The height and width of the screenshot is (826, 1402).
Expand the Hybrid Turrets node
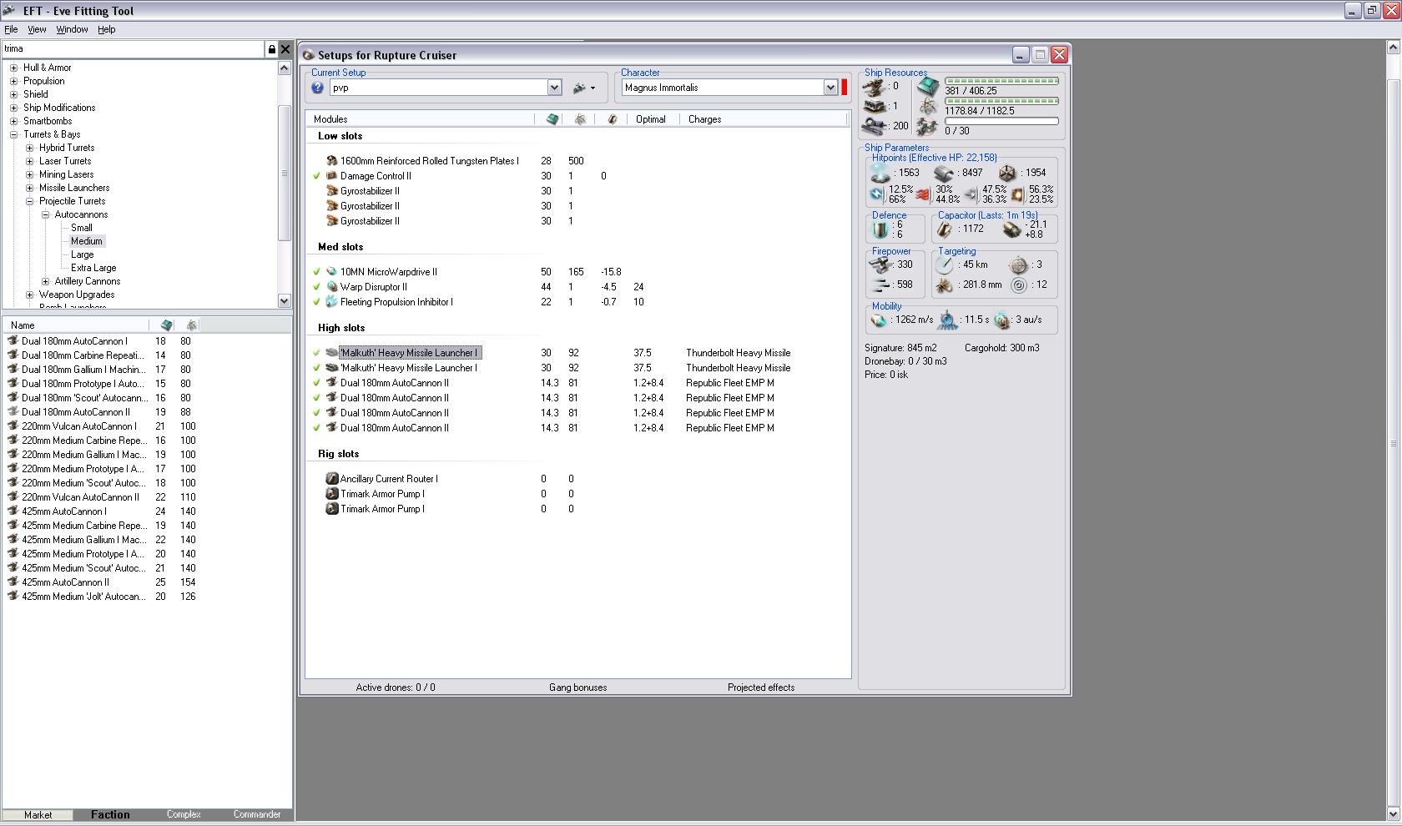pos(29,148)
